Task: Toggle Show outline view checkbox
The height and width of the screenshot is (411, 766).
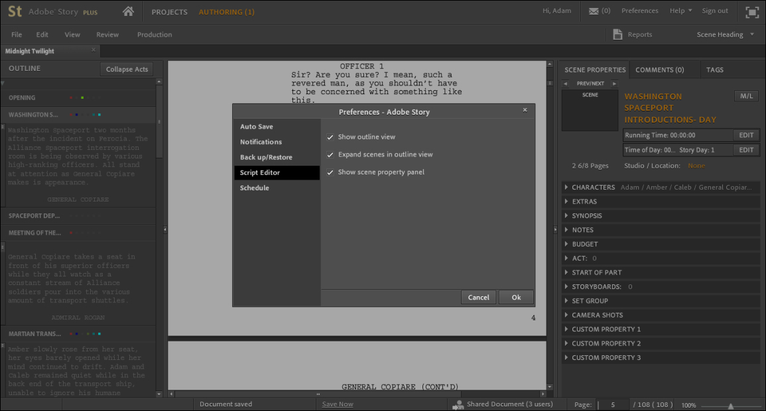Action: tap(330, 137)
